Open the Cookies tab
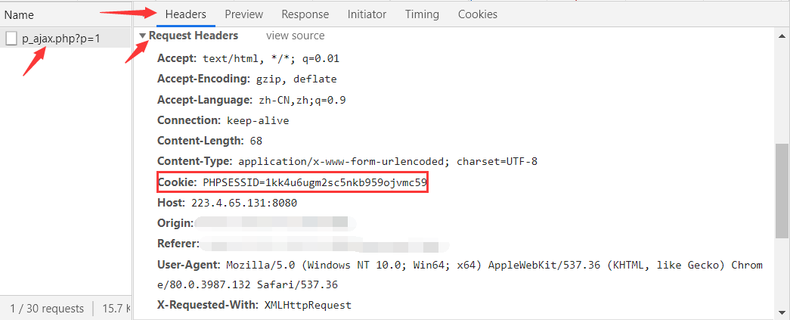Screen dimensions: 790x320 tap(478, 14)
